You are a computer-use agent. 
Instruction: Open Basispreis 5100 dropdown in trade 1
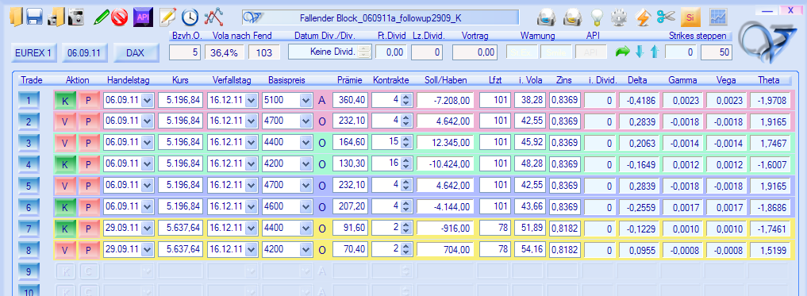pos(306,100)
